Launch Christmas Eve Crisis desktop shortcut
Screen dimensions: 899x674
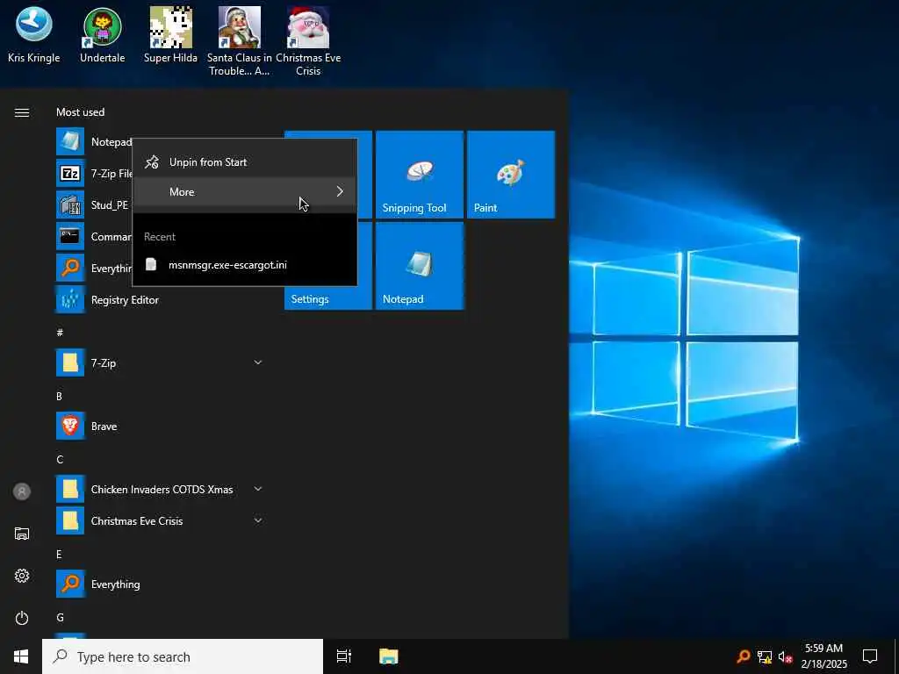pyautogui.click(x=308, y=41)
